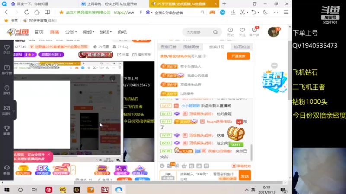Go to 首页 in Douyu navigation
The height and width of the screenshot is (194, 346).
[x=39, y=32]
